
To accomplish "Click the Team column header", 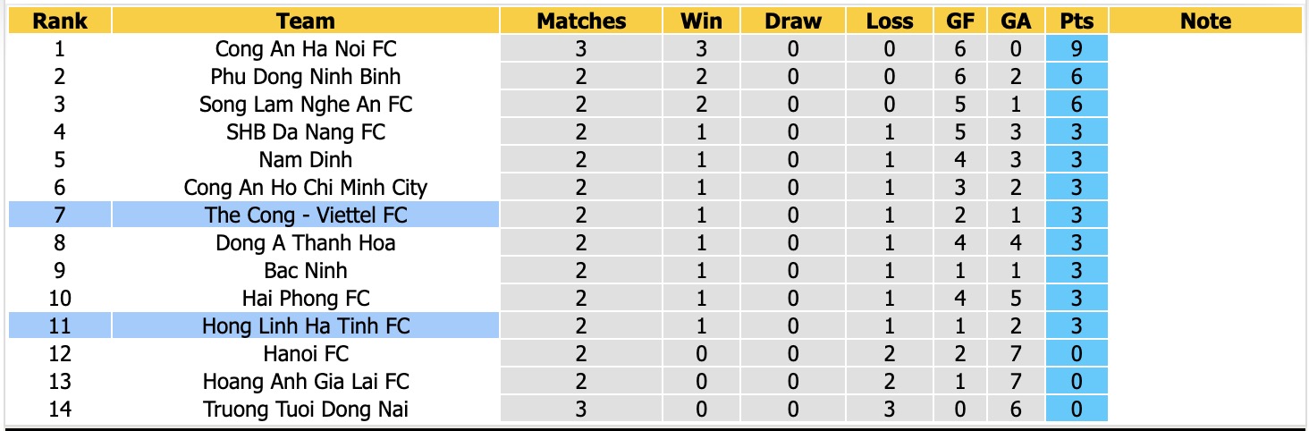I will point(306,21).
